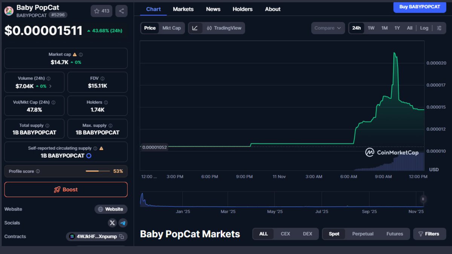Switch to TradingView chart mode
Viewport: 452px width, 254px height.
pyautogui.click(x=224, y=28)
